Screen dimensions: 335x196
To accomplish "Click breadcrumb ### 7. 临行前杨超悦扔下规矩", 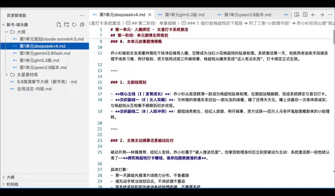I will pos(215,23).
